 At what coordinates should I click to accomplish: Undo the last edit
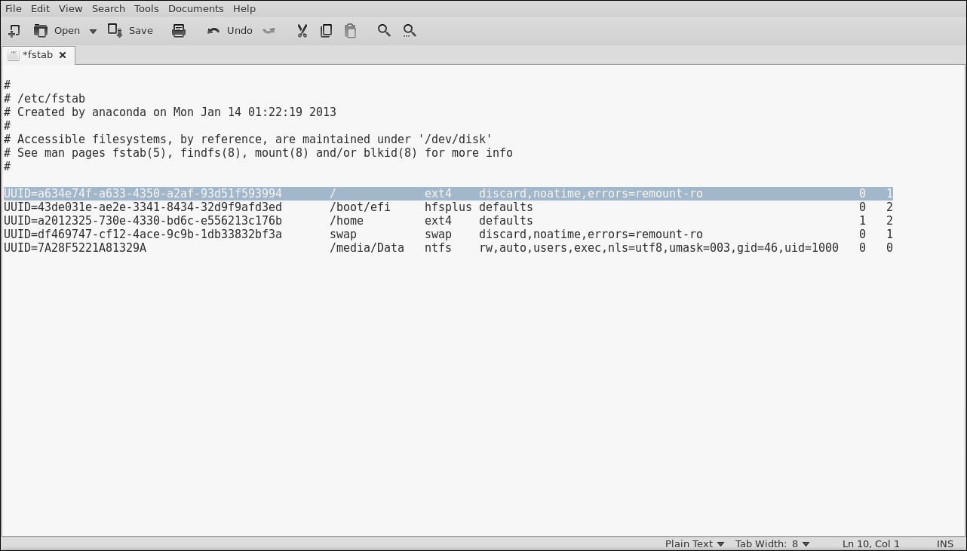229,30
